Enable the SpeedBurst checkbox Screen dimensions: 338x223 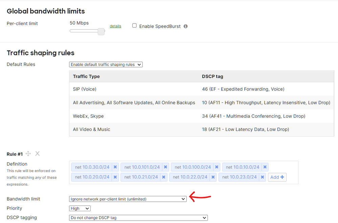click(134, 26)
